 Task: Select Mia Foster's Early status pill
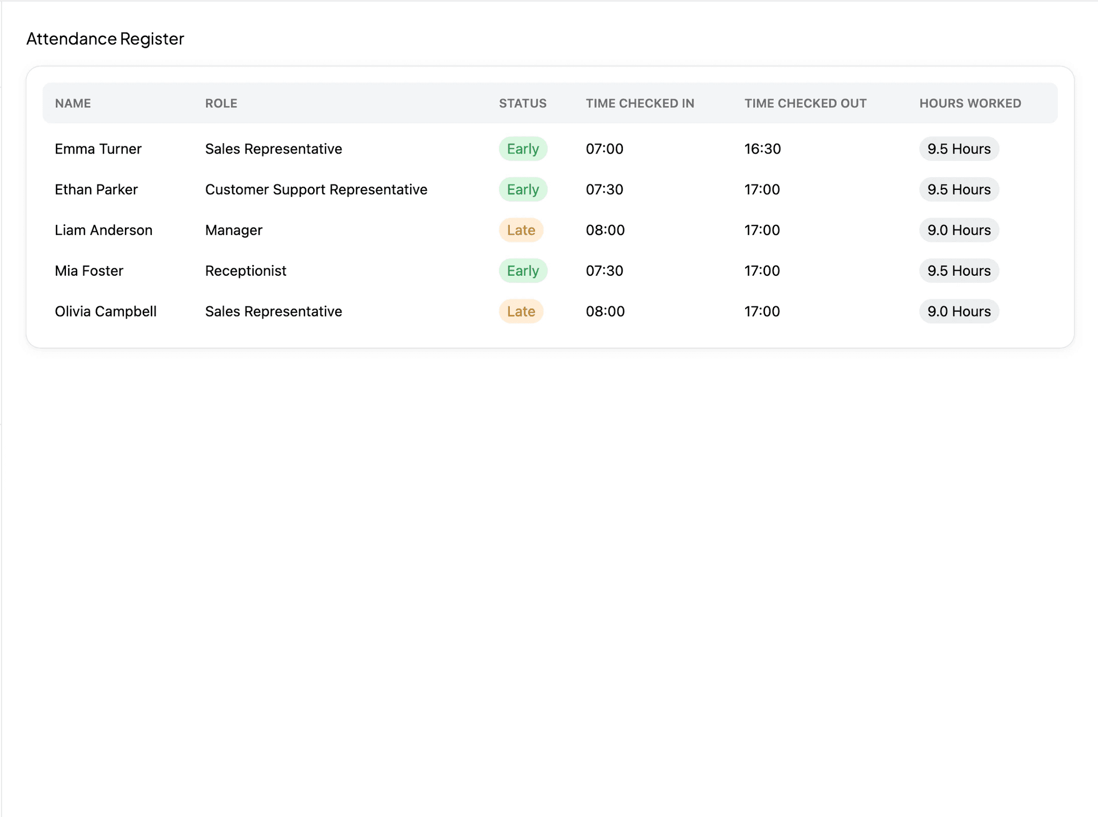tap(523, 270)
